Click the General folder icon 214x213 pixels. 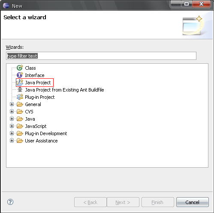pos(20,104)
